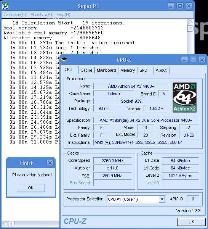Click the Specification field text
The image size is (208, 229).
pyautogui.click(x=146, y=120)
